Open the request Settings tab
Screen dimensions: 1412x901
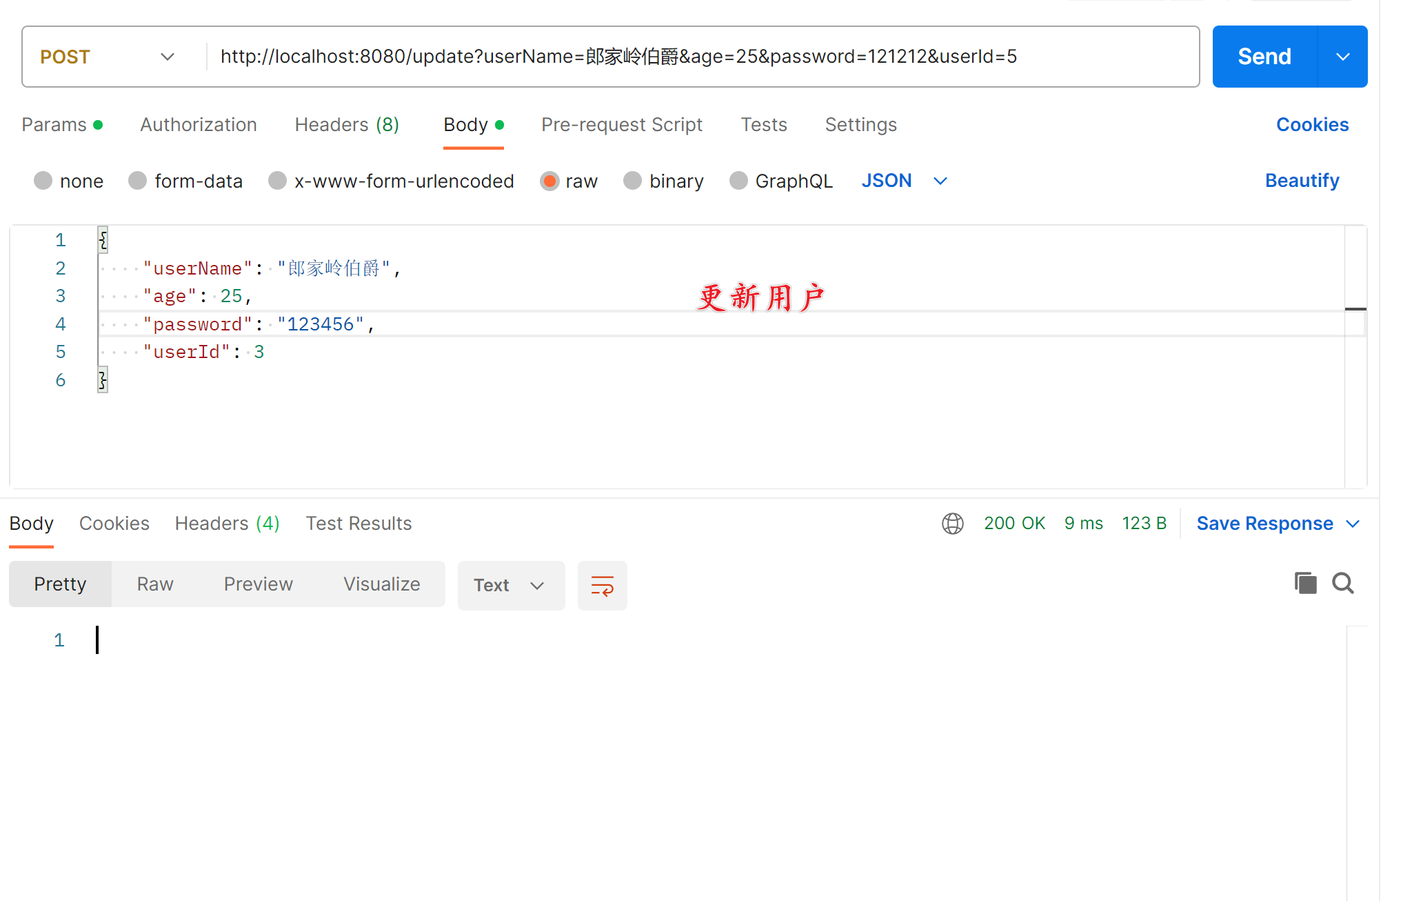click(x=861, y=125)
